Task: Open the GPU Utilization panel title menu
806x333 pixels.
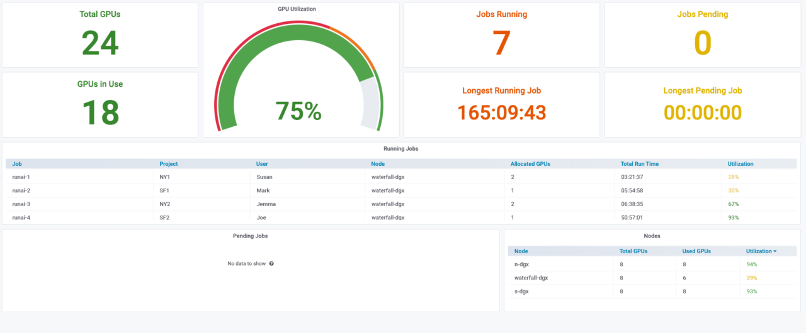Action: tap(297, 9)
